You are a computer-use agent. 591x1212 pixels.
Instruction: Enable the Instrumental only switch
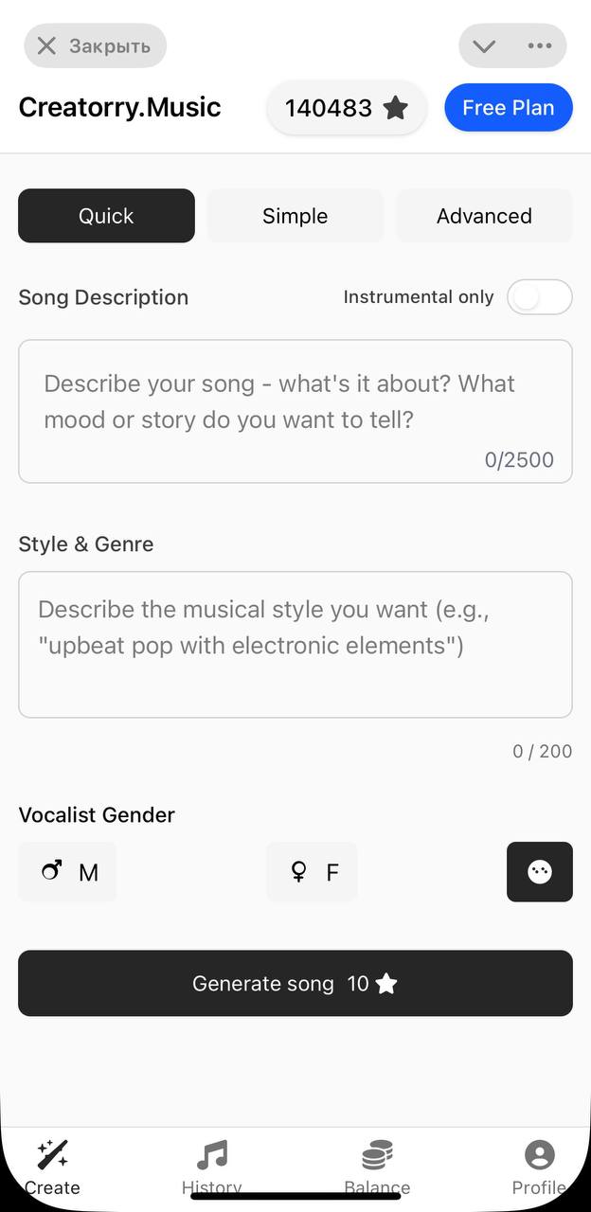[539, 297]
